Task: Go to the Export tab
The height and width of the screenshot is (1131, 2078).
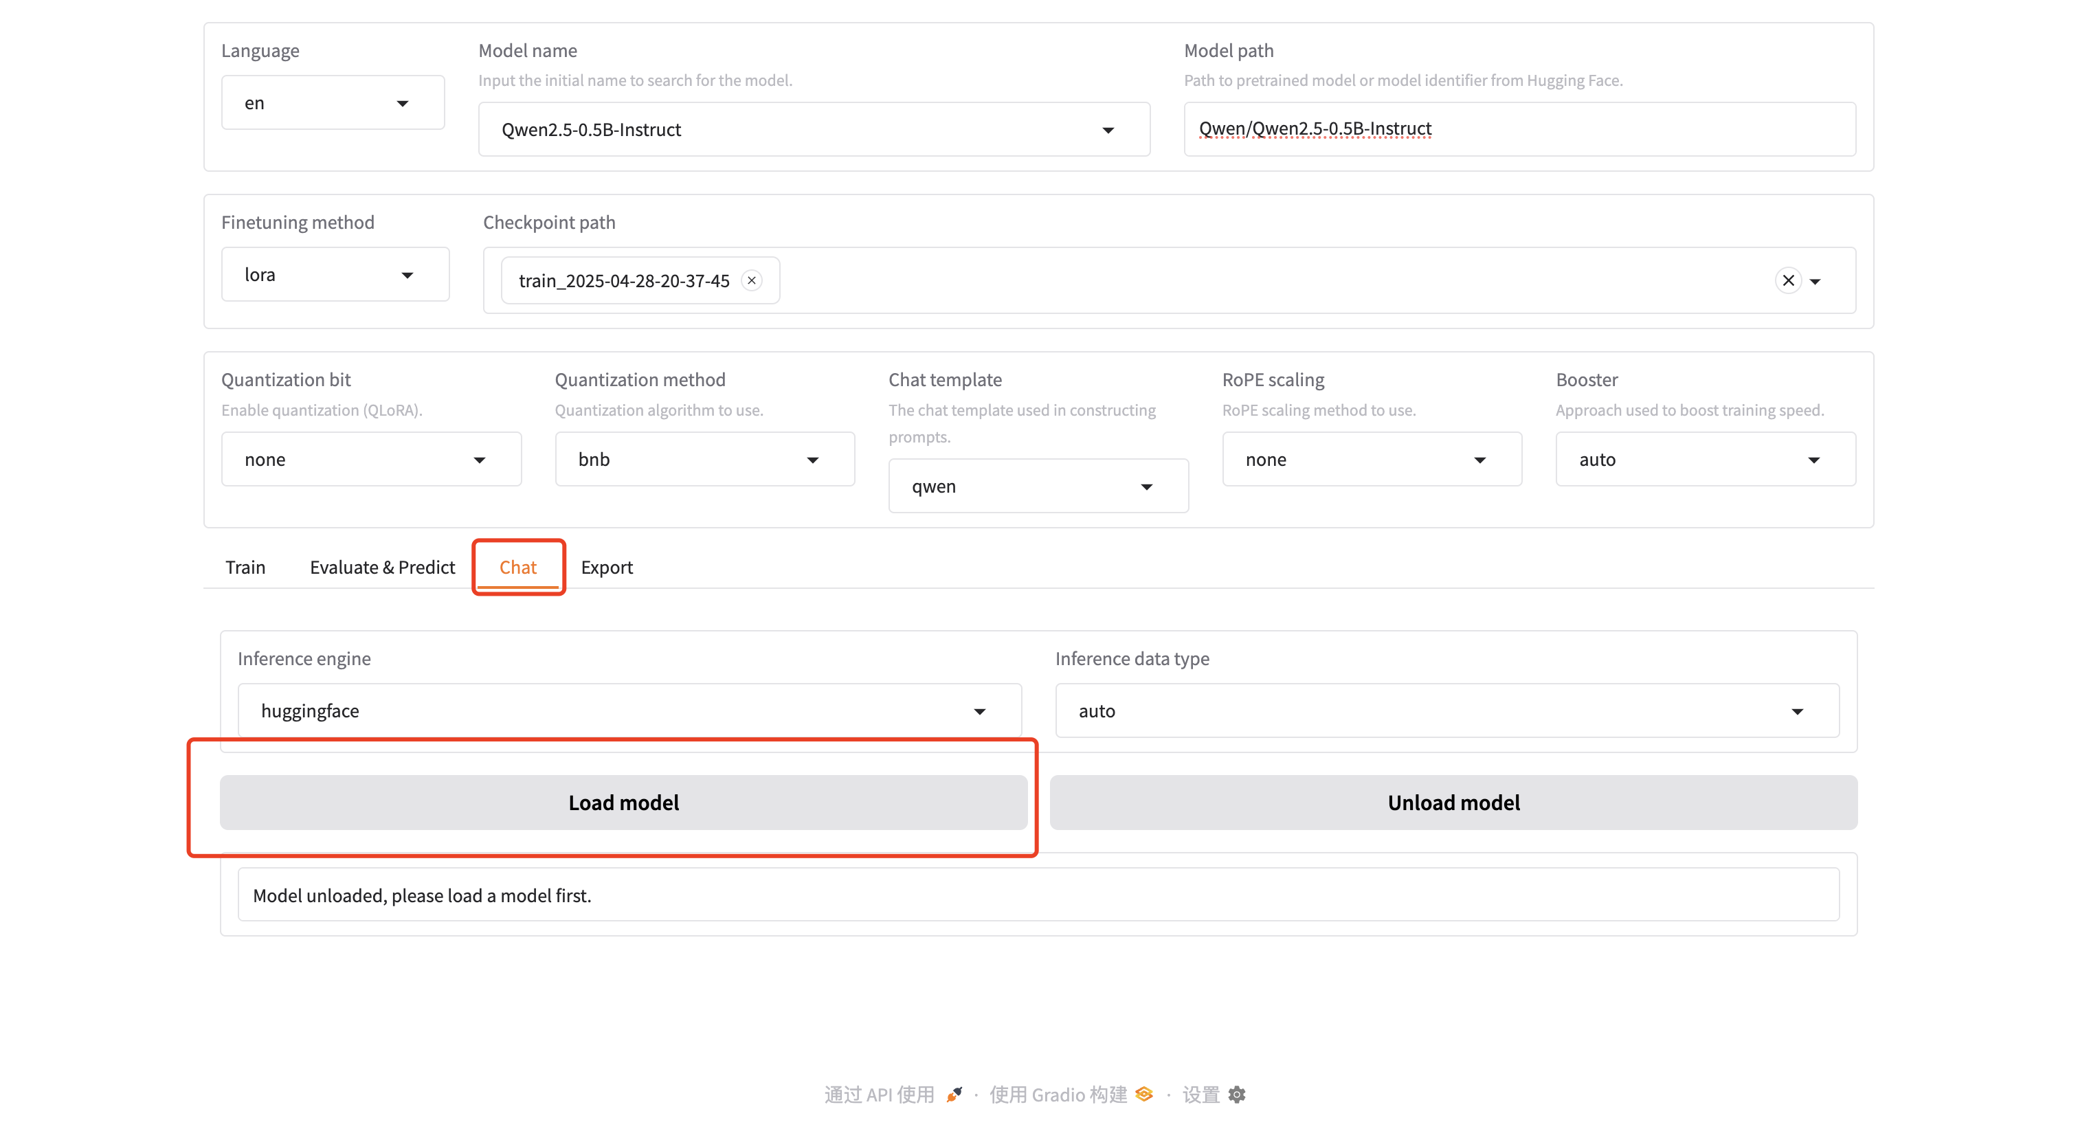Action: pyautogui.click(x=607, y=566)
